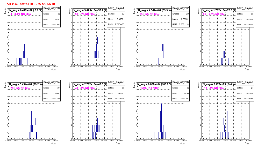Screen dimensions: 258x148
Task: Click Events axis title of havg_asym0 plot
Action: (5, 11)
